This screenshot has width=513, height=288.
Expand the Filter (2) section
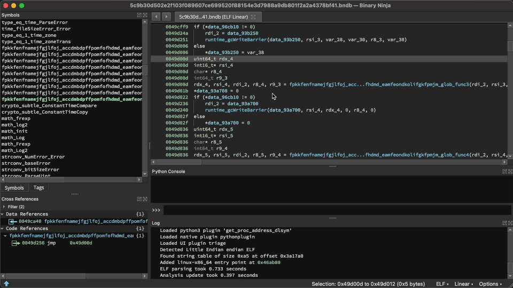tap(4, 206)
